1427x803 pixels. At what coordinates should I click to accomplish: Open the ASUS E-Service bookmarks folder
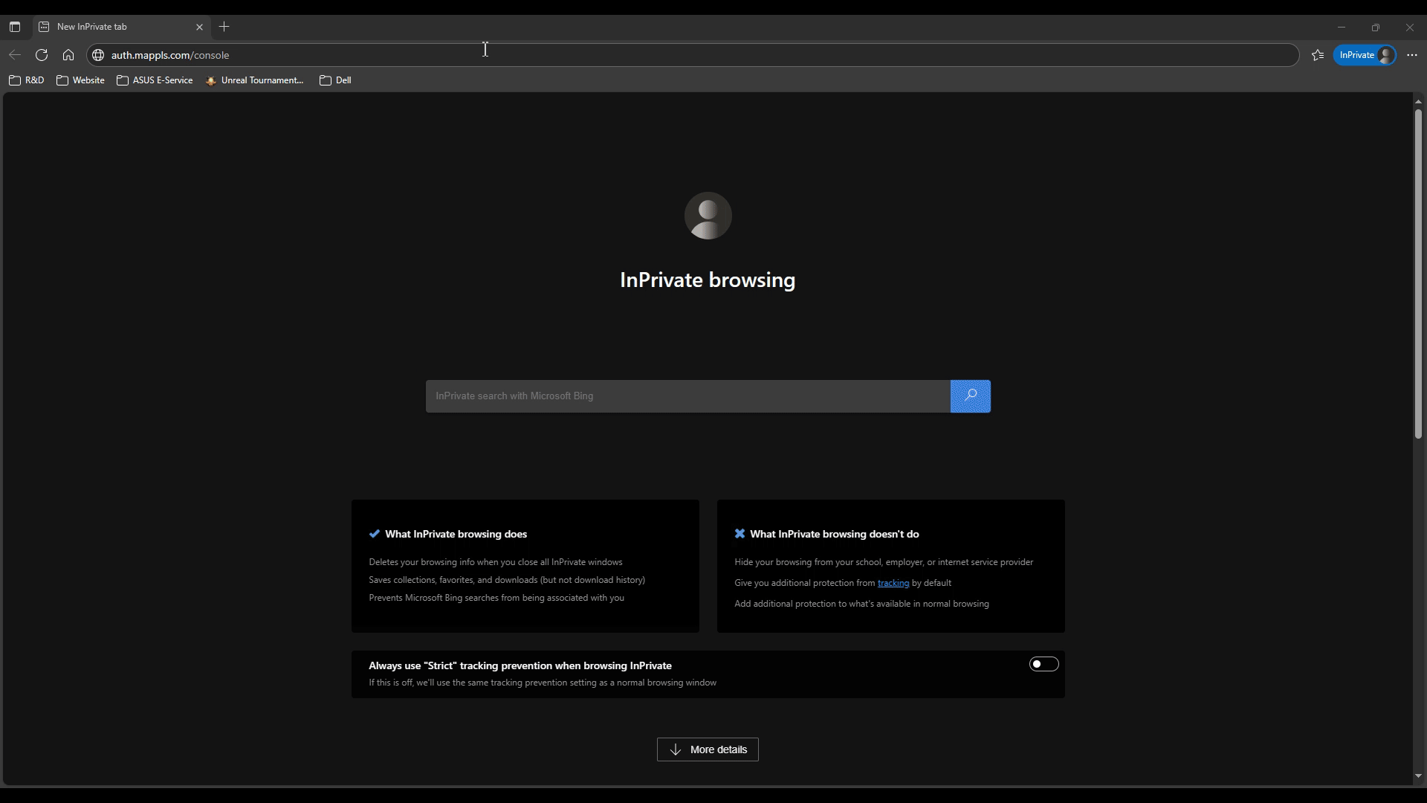point(155,80)
